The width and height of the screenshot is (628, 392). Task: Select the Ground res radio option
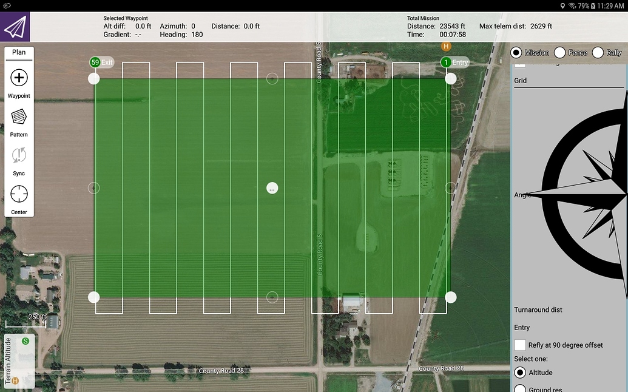[519, 388]
